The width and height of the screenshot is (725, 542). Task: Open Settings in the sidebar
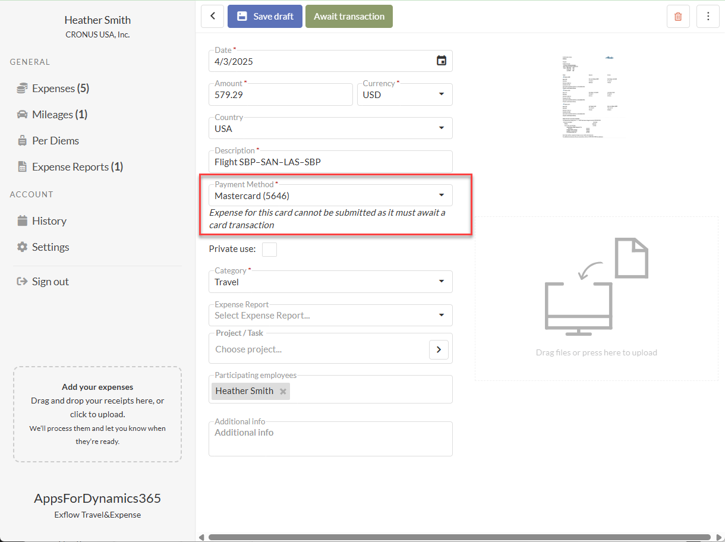coord(51,247)
